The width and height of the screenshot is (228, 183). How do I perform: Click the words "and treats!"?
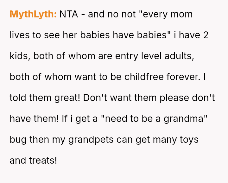coord(33,161)
